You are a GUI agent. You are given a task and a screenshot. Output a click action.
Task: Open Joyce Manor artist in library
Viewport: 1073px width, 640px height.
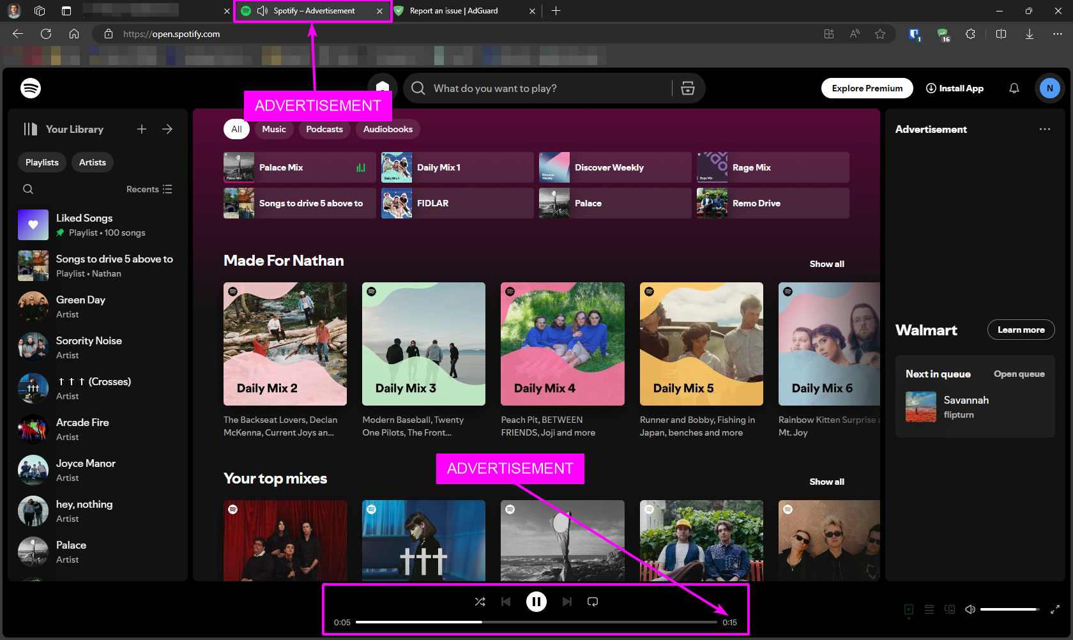tap(97, 470)
